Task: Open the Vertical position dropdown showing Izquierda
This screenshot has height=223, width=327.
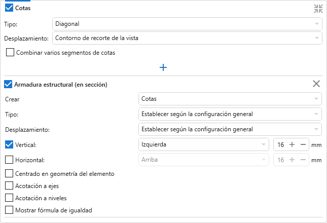Action: [203, 145]
